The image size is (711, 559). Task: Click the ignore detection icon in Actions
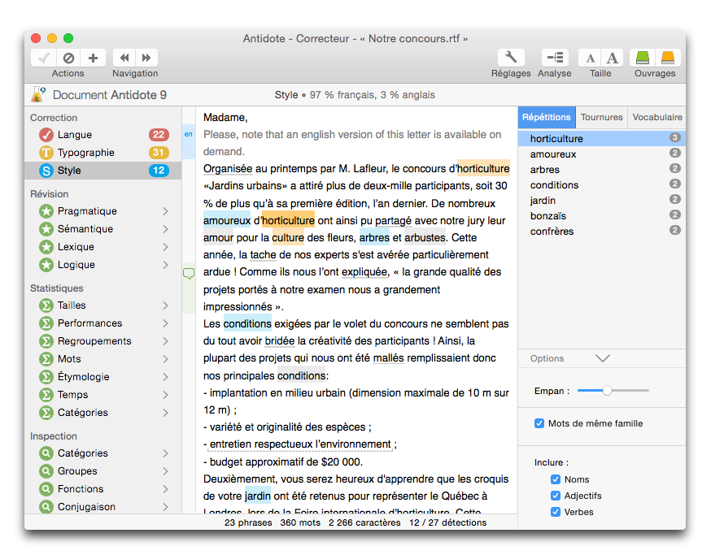[68, 58]
